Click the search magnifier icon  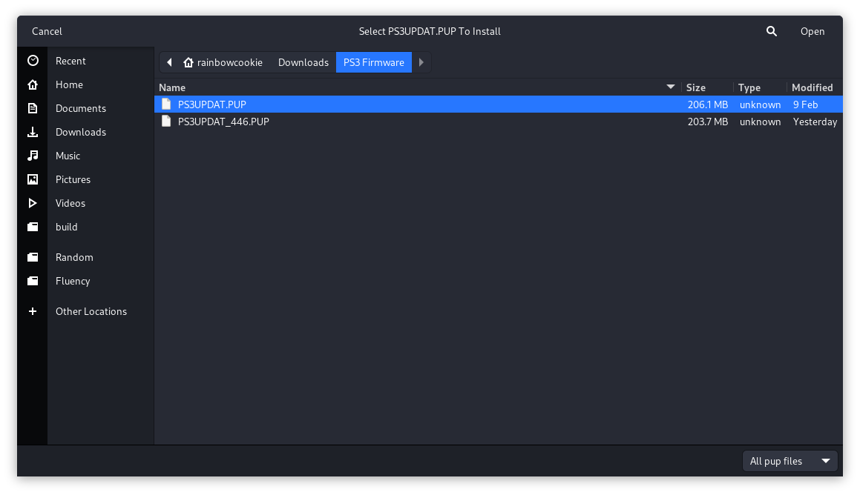tap(771, 31)
